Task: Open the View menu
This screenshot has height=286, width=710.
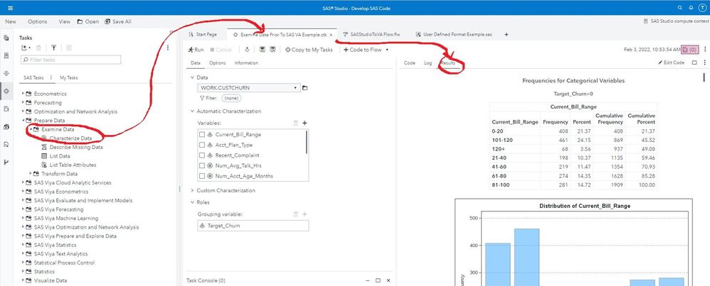Action: point(64,21)
